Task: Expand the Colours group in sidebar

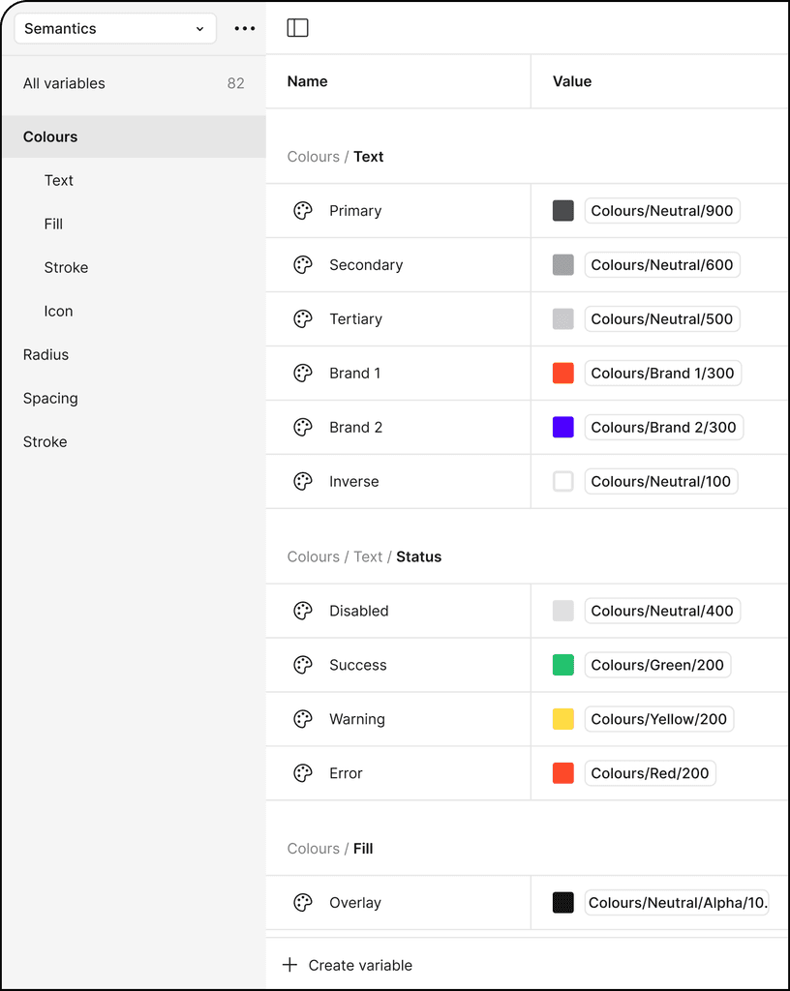Action: tap(50, 136)
